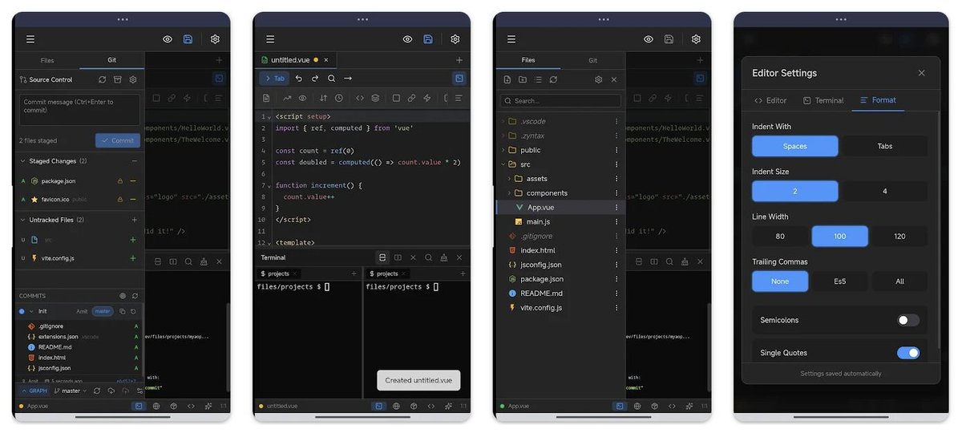This screenshot has width=962, height=433.
Task: Toggle the Semicolons switch
Action: point(908,320)
